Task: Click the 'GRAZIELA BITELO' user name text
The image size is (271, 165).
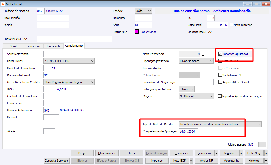Action: pos(72,110)
